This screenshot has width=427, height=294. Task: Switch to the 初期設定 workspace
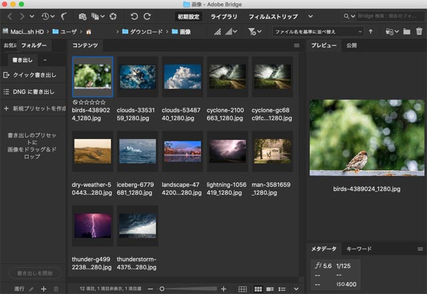tap(188, 17)
